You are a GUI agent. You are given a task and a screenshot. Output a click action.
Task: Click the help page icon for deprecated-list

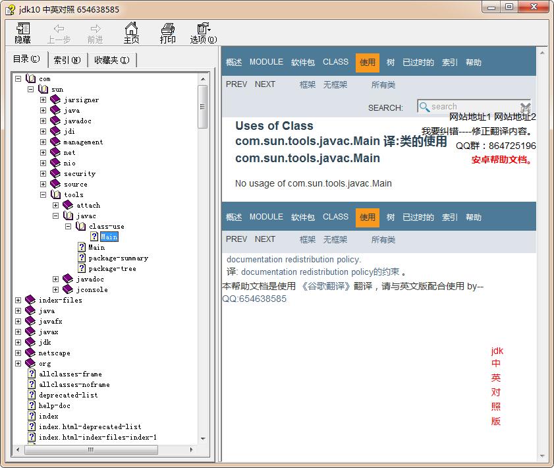(32, 395)
